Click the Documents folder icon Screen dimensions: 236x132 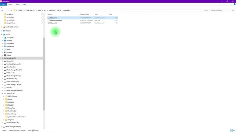click(5, 44)
